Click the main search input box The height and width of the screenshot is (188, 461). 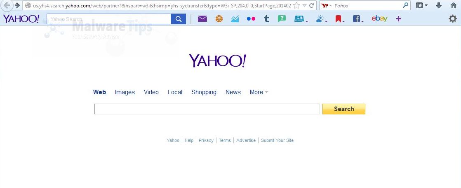coord(207,109)
